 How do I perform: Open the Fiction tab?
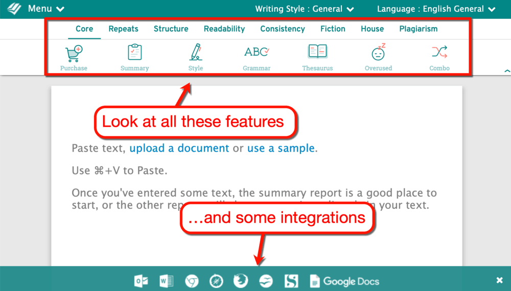tap(333, 29)
